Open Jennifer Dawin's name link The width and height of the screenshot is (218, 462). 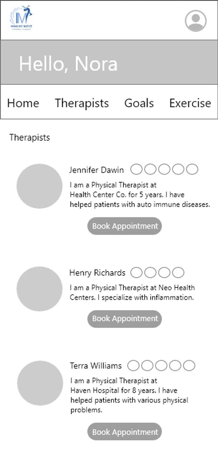tap(96, 170)
